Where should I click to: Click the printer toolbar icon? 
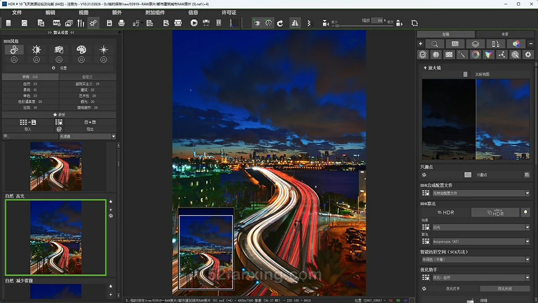pos(121,23)
